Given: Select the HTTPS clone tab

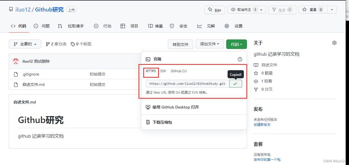Looking at the screenshot, I should (x=151, y=71).
